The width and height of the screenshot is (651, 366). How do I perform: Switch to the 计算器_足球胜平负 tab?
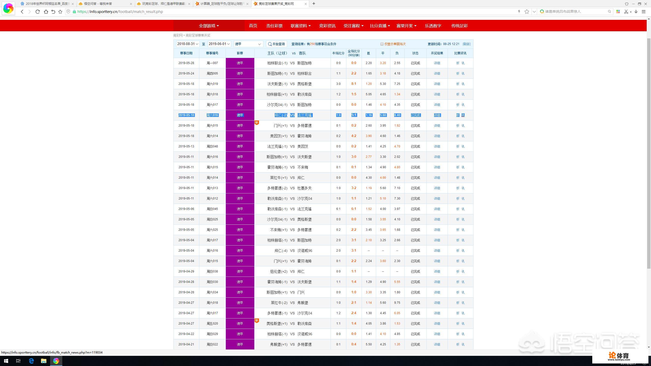pos(222,4)
